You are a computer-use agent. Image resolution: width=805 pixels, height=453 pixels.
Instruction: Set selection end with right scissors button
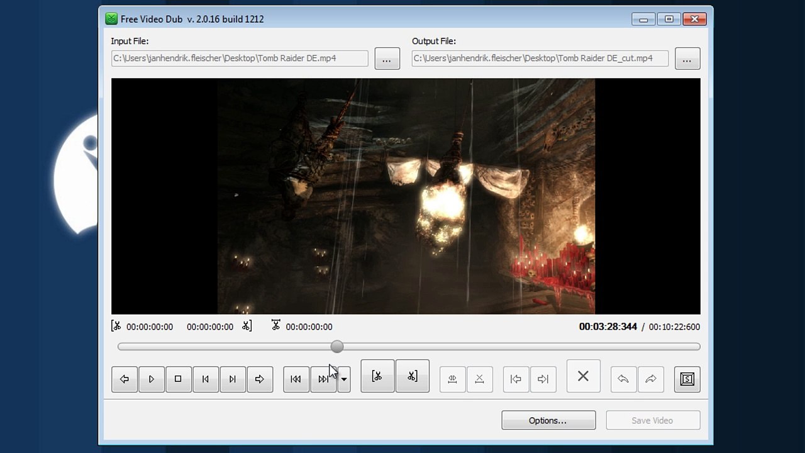point(413,376)
